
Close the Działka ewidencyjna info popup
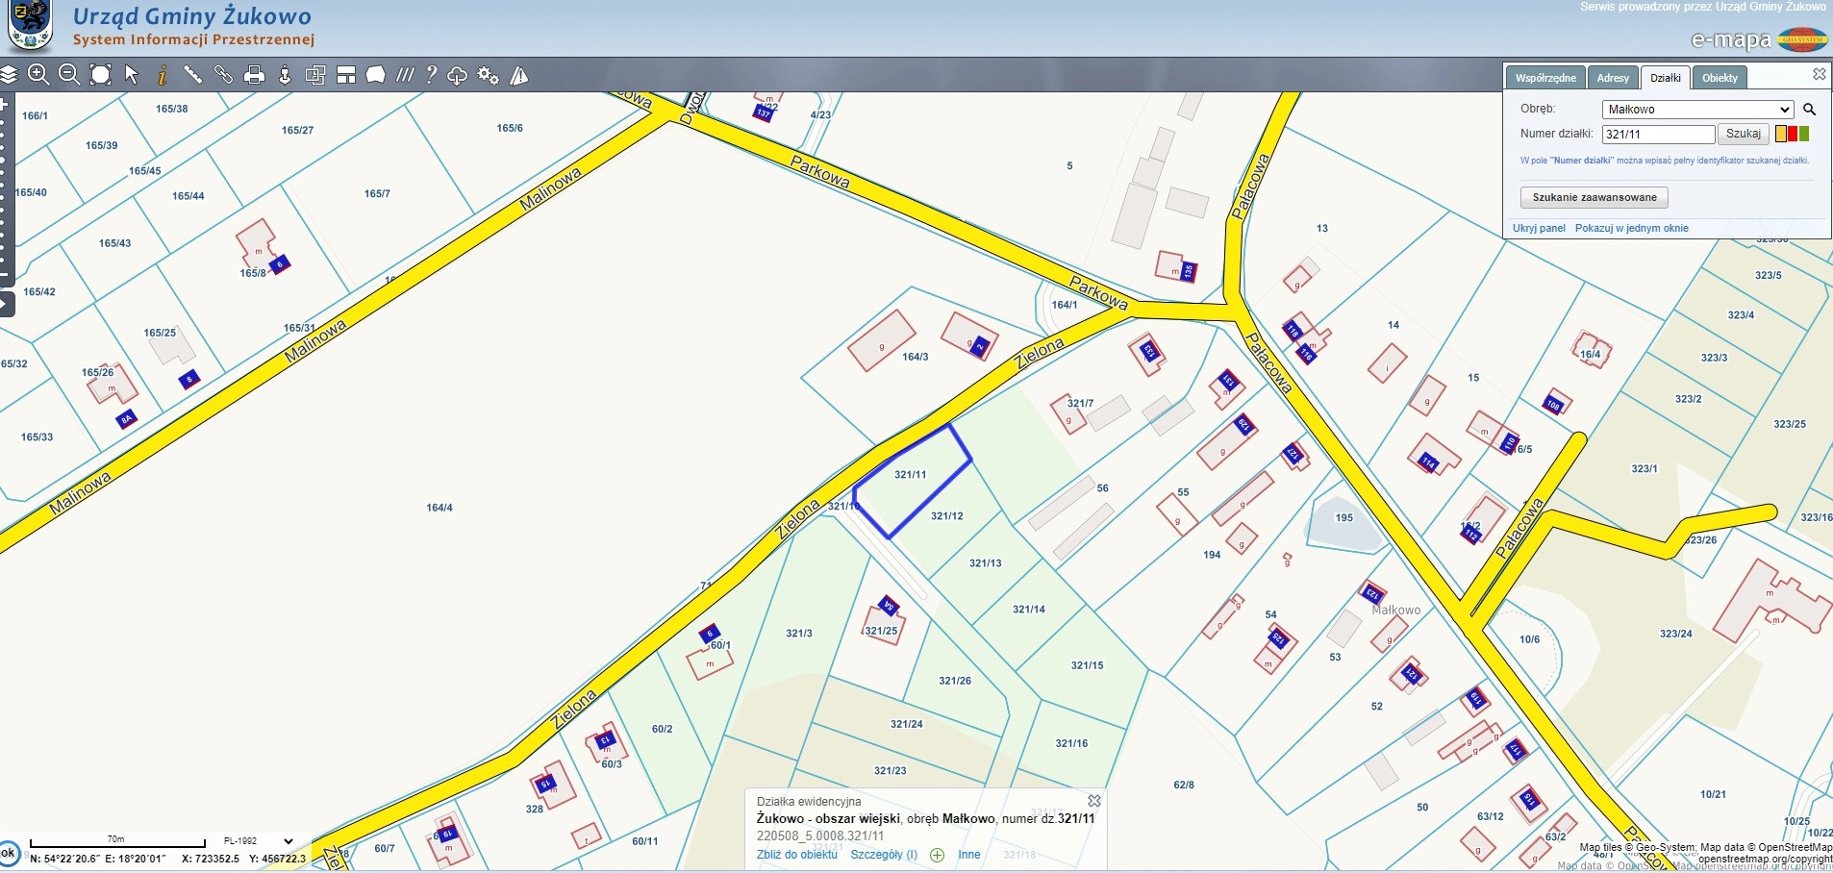coord(1094,801)
